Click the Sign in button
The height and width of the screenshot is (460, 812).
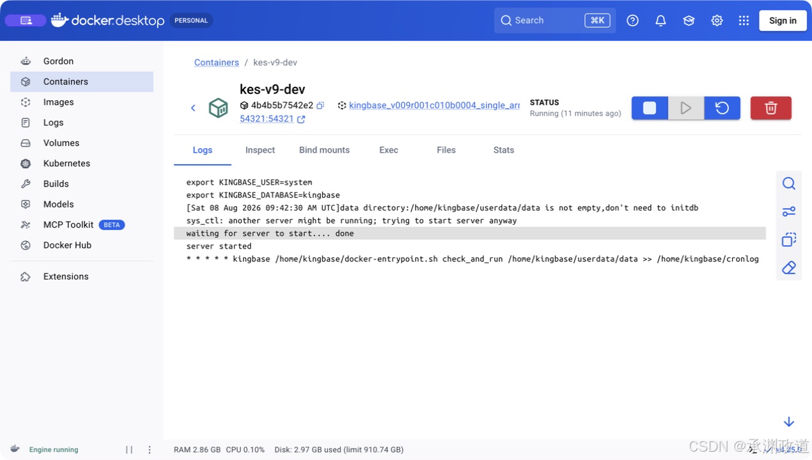point(783,20)
